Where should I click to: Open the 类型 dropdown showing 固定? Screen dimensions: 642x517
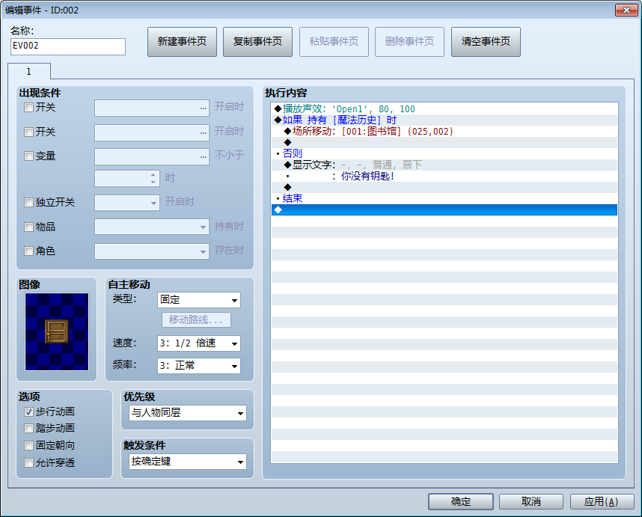click(199, 300)
